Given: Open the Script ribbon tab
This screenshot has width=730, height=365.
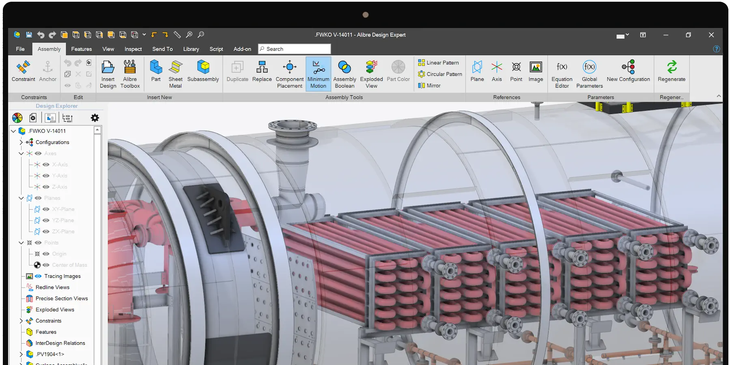Looking at the screenshot, I should (x=216, y=49).
